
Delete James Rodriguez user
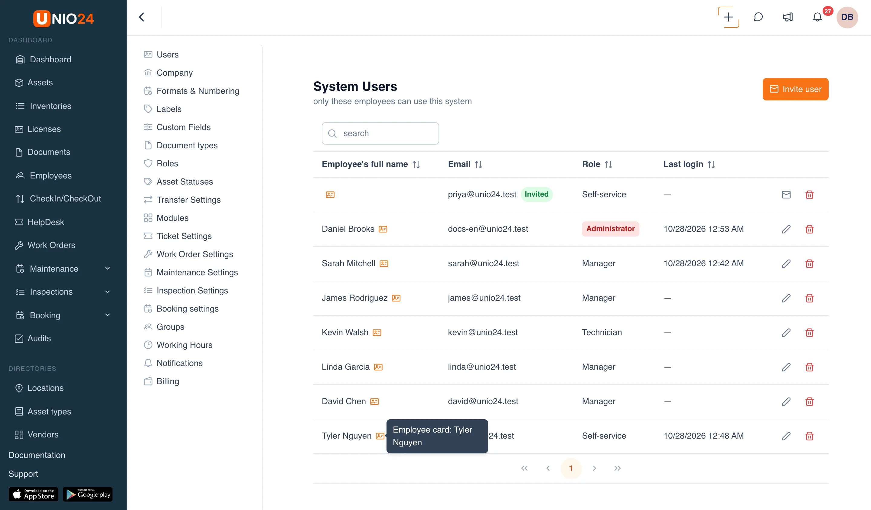click(810, 298)
